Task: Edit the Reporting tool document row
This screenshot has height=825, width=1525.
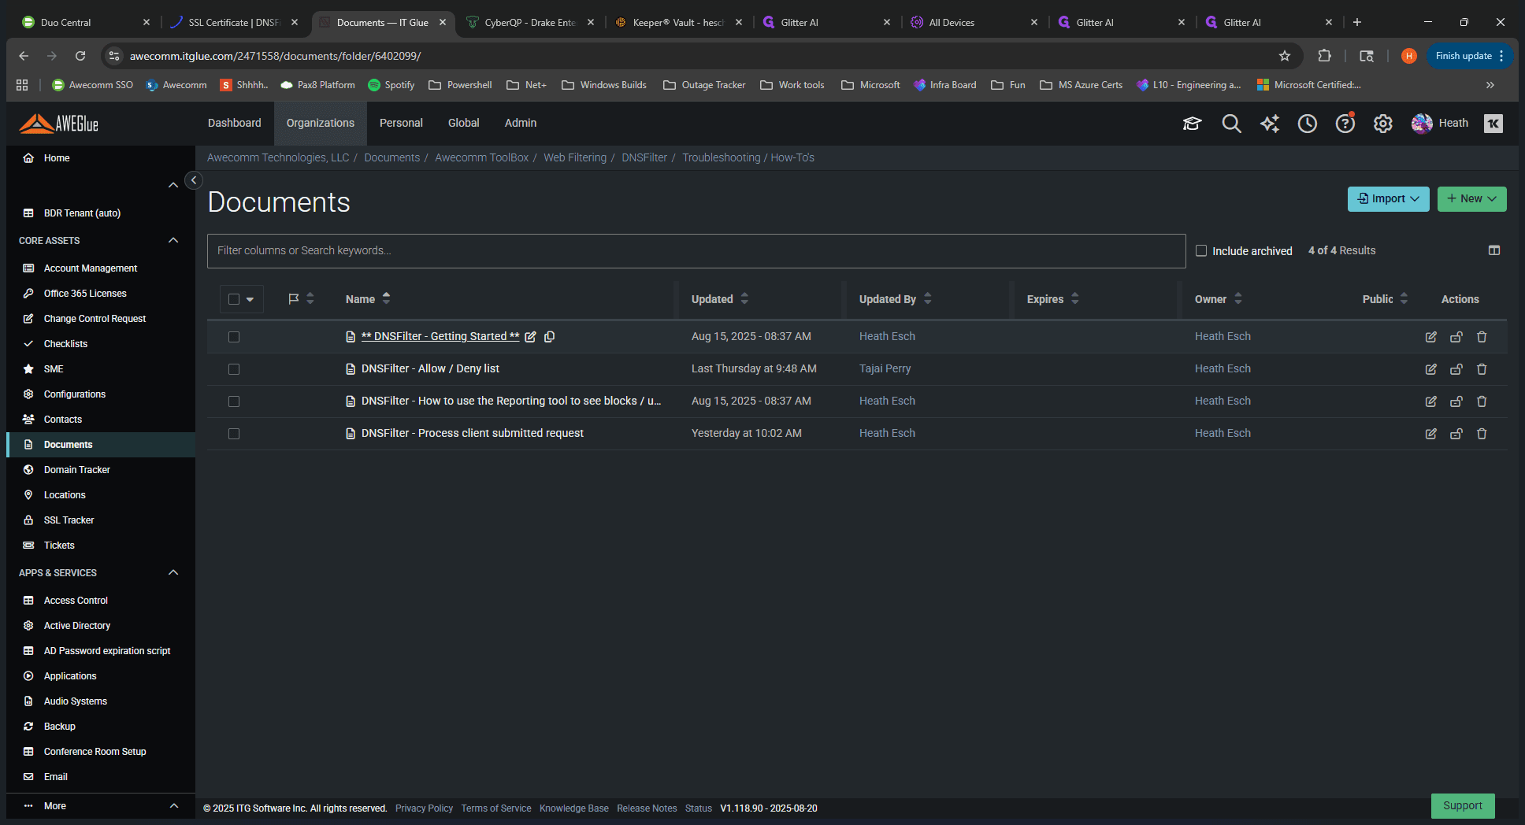Action: click(1431, 401)
